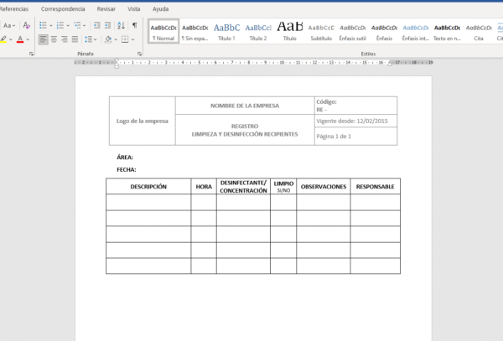The height and width of the screenshot is (341, 503).
Task: Apply the Subtítulo style
Action: click(x=321, y=31)
